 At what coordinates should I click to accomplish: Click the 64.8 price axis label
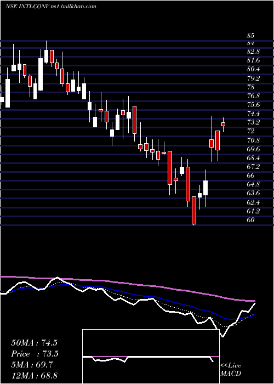[x=253, y=184]
